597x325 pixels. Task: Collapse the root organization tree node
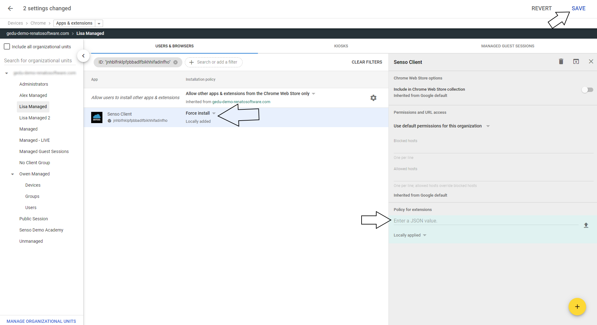(7, 73)
